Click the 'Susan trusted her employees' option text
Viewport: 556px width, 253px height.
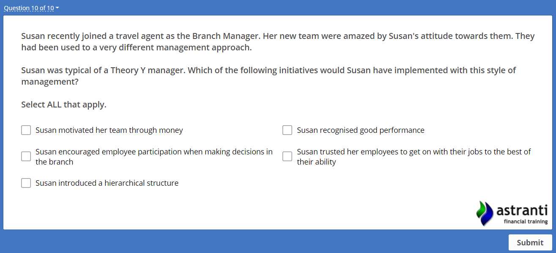pos(414,157)
